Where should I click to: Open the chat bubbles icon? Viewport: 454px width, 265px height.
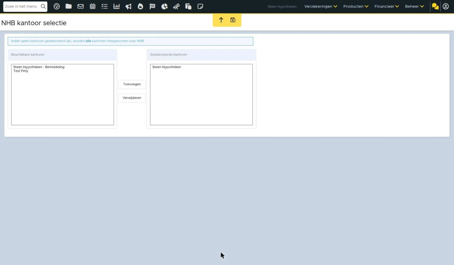click(435, 6)
